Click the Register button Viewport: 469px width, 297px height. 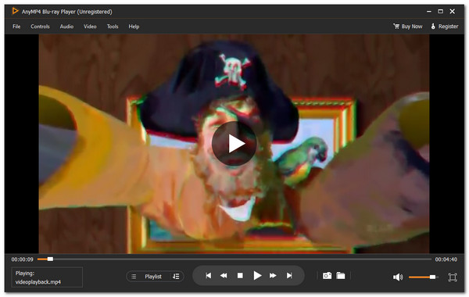pyautogui.click(x=445, y=27)
